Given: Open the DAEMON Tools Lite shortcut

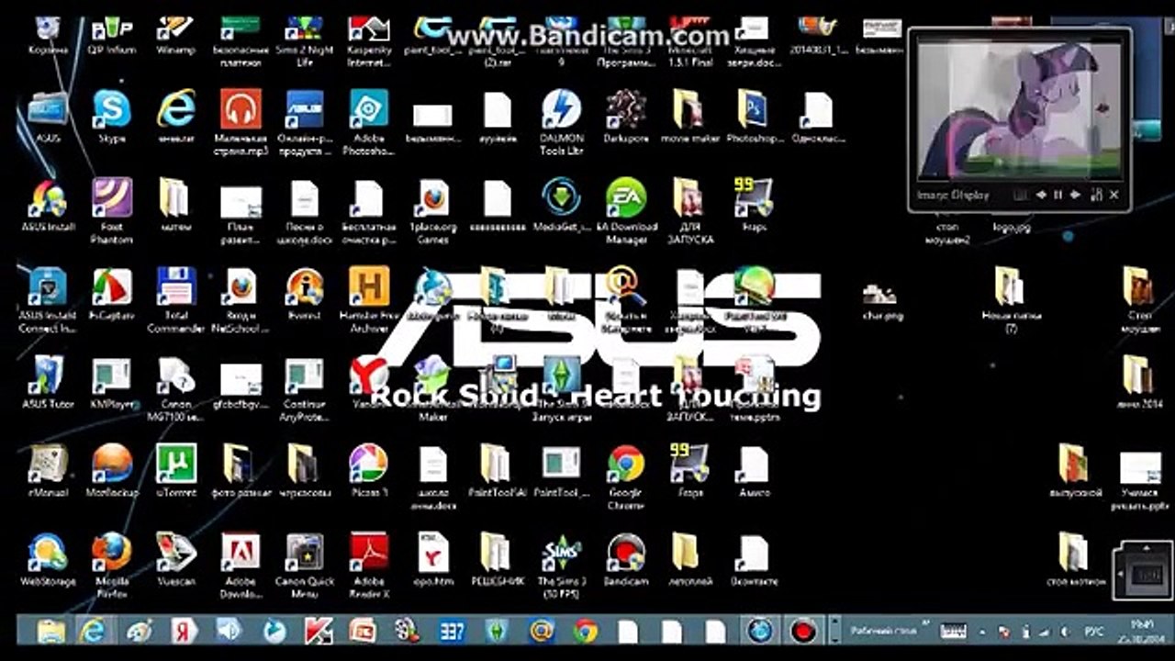Looking at the screenshot, I should pyautogui.click(x=561, y=121).
